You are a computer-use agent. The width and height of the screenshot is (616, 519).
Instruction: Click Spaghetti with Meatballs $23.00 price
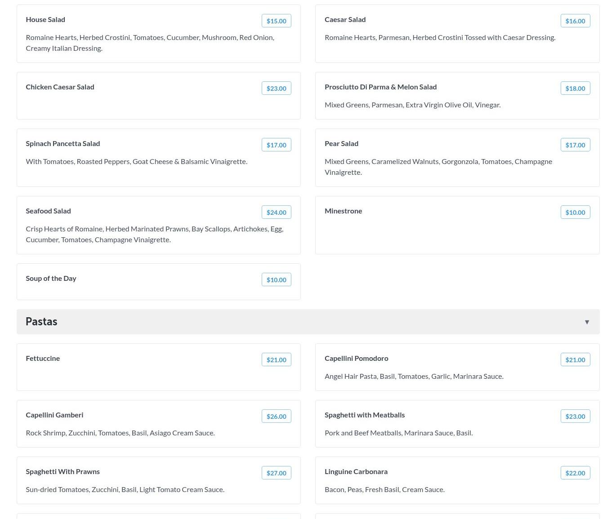[x=575, y=417]
